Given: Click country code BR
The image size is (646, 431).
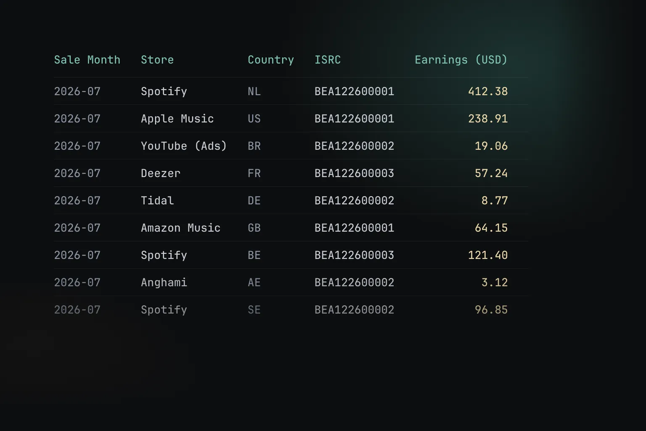Looking at the screenshot, I should point(254,146).
